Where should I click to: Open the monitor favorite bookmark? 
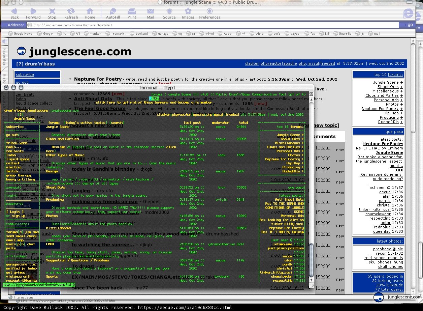93,34
